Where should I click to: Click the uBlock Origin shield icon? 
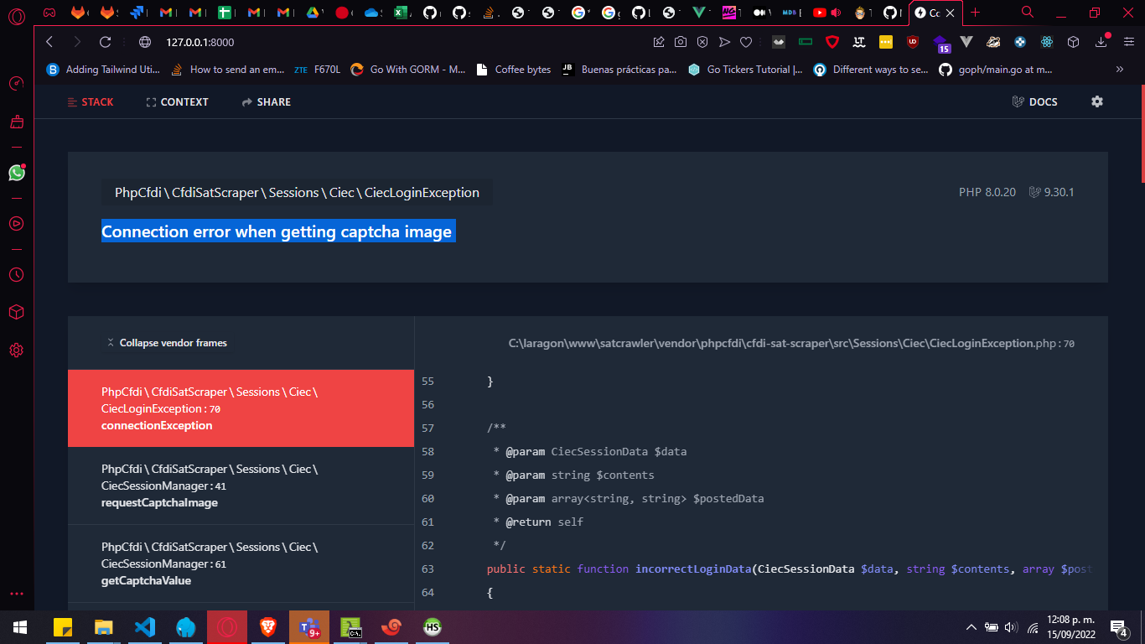(x=914, y=42)
